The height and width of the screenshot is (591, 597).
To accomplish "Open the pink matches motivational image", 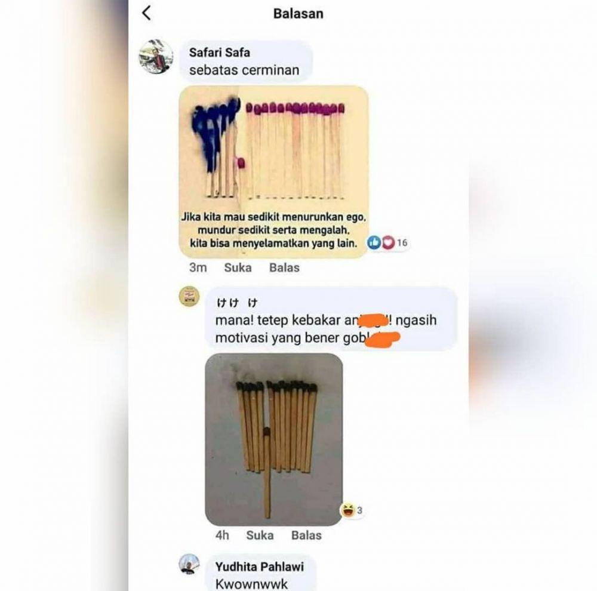I will (274, 172).
